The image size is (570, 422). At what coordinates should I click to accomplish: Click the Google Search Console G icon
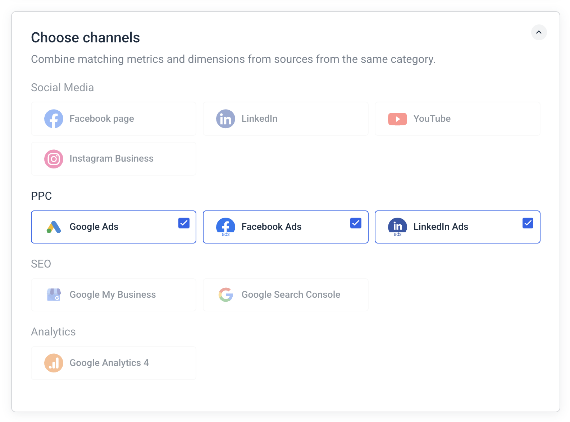point(225,295)
